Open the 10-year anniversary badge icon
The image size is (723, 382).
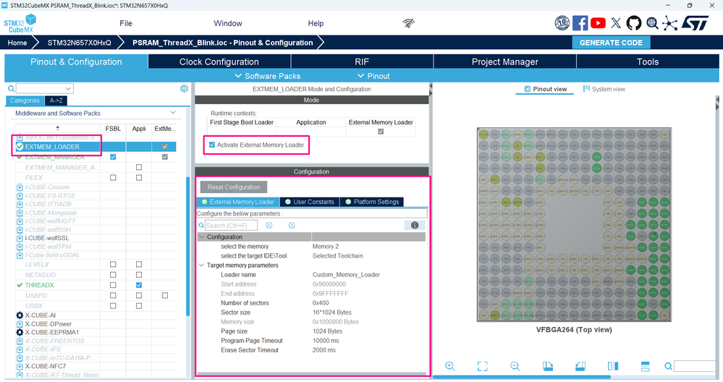(562, 23)
